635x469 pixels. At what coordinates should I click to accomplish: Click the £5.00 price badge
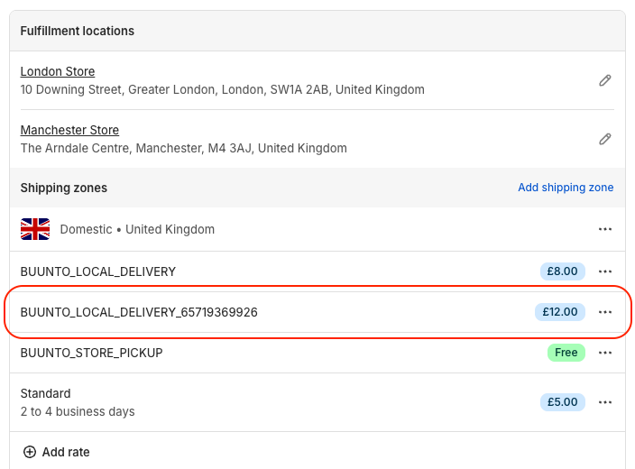coord(563,402)
